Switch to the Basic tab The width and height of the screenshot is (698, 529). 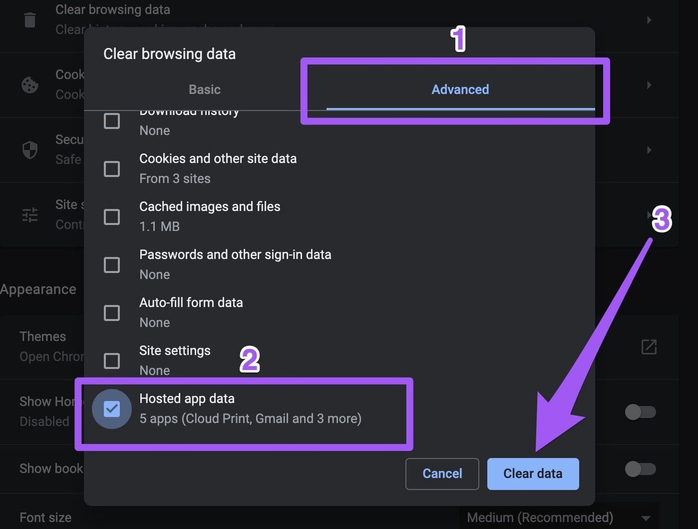(x=205, y=89)
